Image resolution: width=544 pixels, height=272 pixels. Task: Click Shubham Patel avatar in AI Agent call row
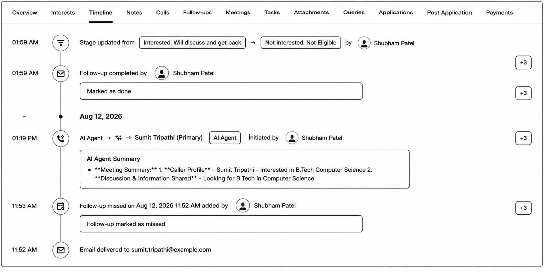(x=292, y=138)
